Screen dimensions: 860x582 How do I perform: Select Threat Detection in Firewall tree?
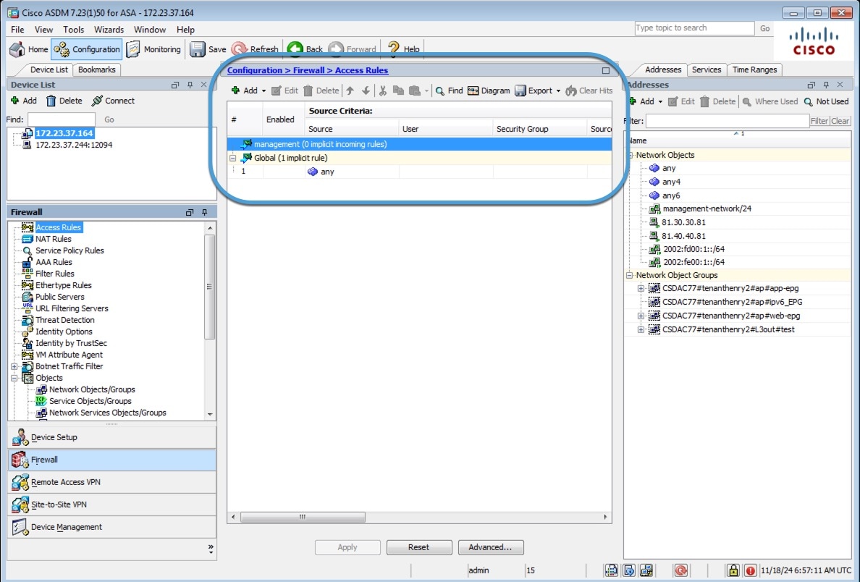[x=64, y=321]
